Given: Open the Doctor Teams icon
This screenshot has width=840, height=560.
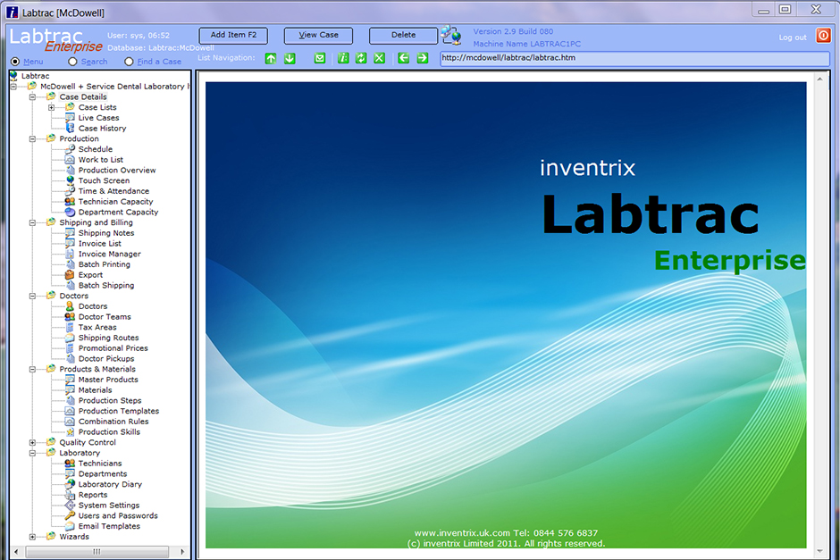Looking at the screenshot, I should pos(70,316).
